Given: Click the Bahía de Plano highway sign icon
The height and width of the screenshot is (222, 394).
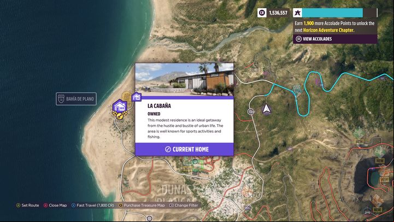Looking at the screenshot, I should pos(61,99).
